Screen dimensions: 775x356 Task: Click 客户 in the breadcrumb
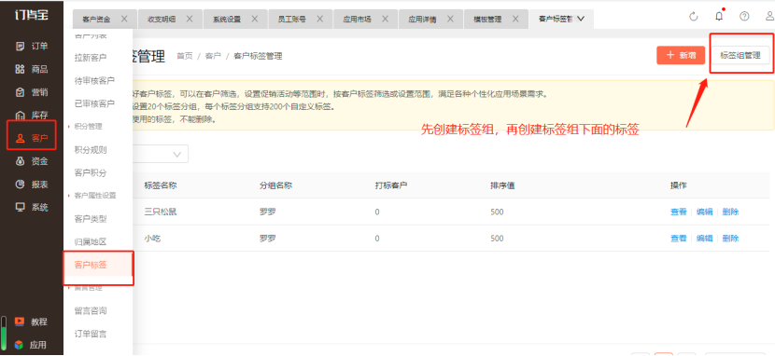pos(213,56)
